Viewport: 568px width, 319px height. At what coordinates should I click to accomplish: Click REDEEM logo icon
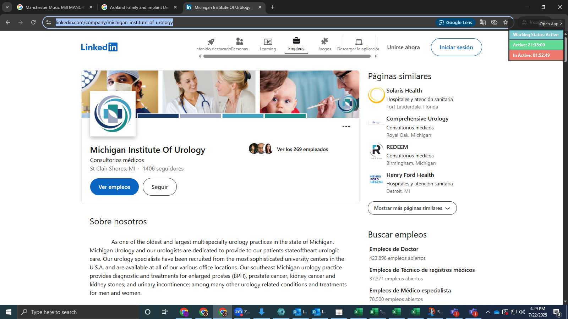(x=376, y=151)
